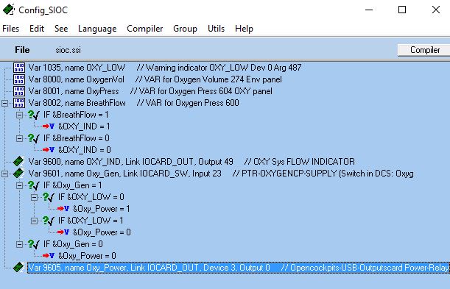Screen dimensions: 450x289
Task: Open the Utils menu
Action: [216, 29]
